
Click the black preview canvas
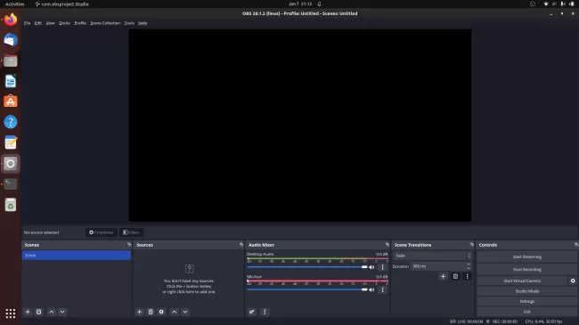[x=300, y=126]
